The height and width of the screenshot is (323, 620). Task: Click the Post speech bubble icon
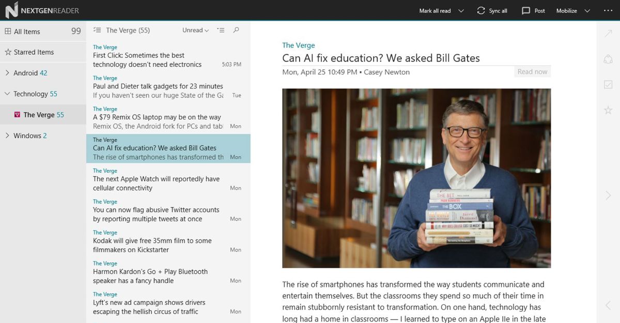tap(526, 11)
